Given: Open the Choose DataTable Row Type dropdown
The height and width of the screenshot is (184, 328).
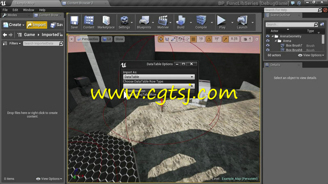Looking at the screenshot, I should [159, 86].
